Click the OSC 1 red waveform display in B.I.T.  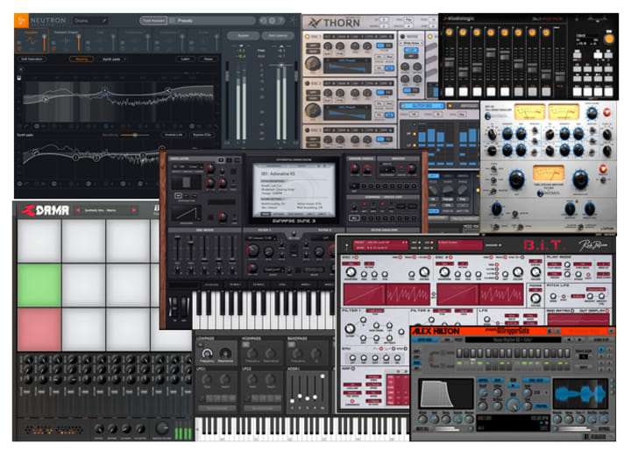tap(386, 294)
